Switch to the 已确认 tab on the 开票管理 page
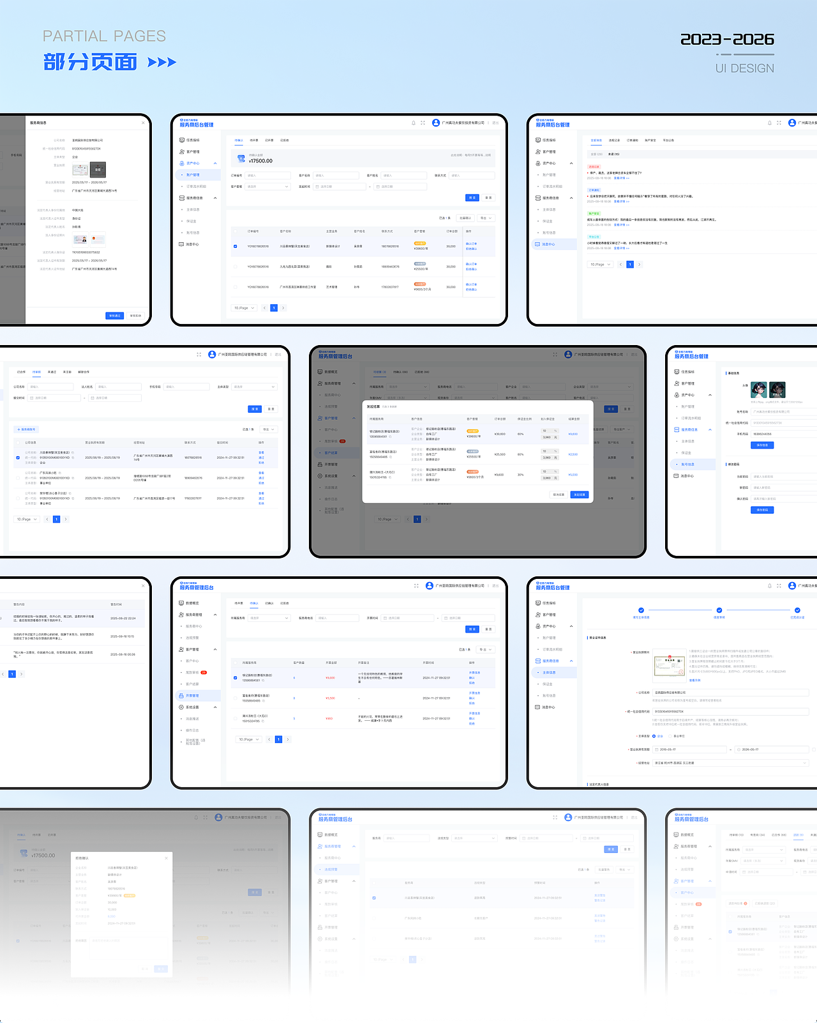817x1023 pixels. coord(269,603)
